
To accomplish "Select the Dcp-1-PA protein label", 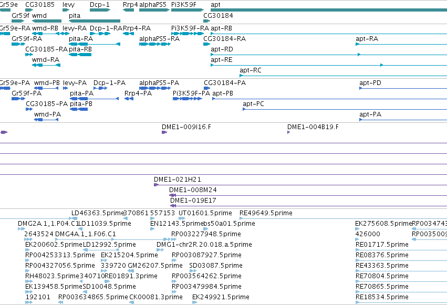I will (109, 83).
